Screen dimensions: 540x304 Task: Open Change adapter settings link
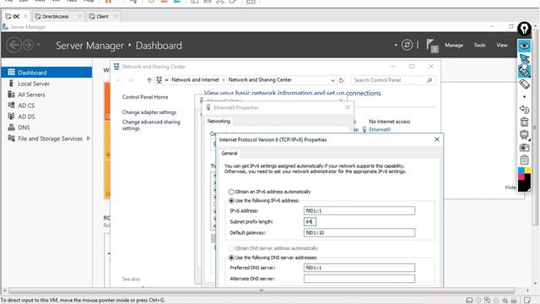coord(149,112)
